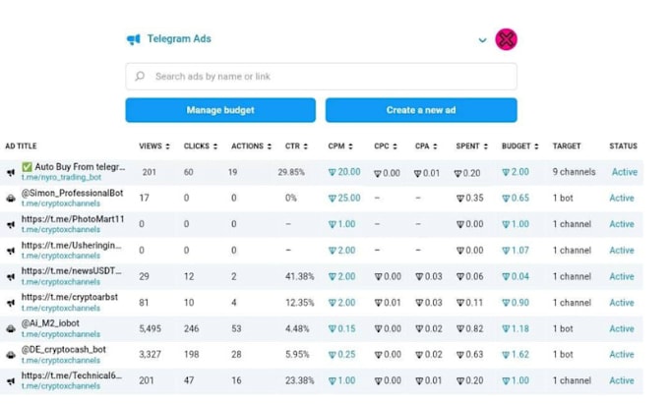The width and height of the screenshot is (669, 404).
Task: Open the @Simon_ProfessionalBot ad title
Action: click(72, 193)
